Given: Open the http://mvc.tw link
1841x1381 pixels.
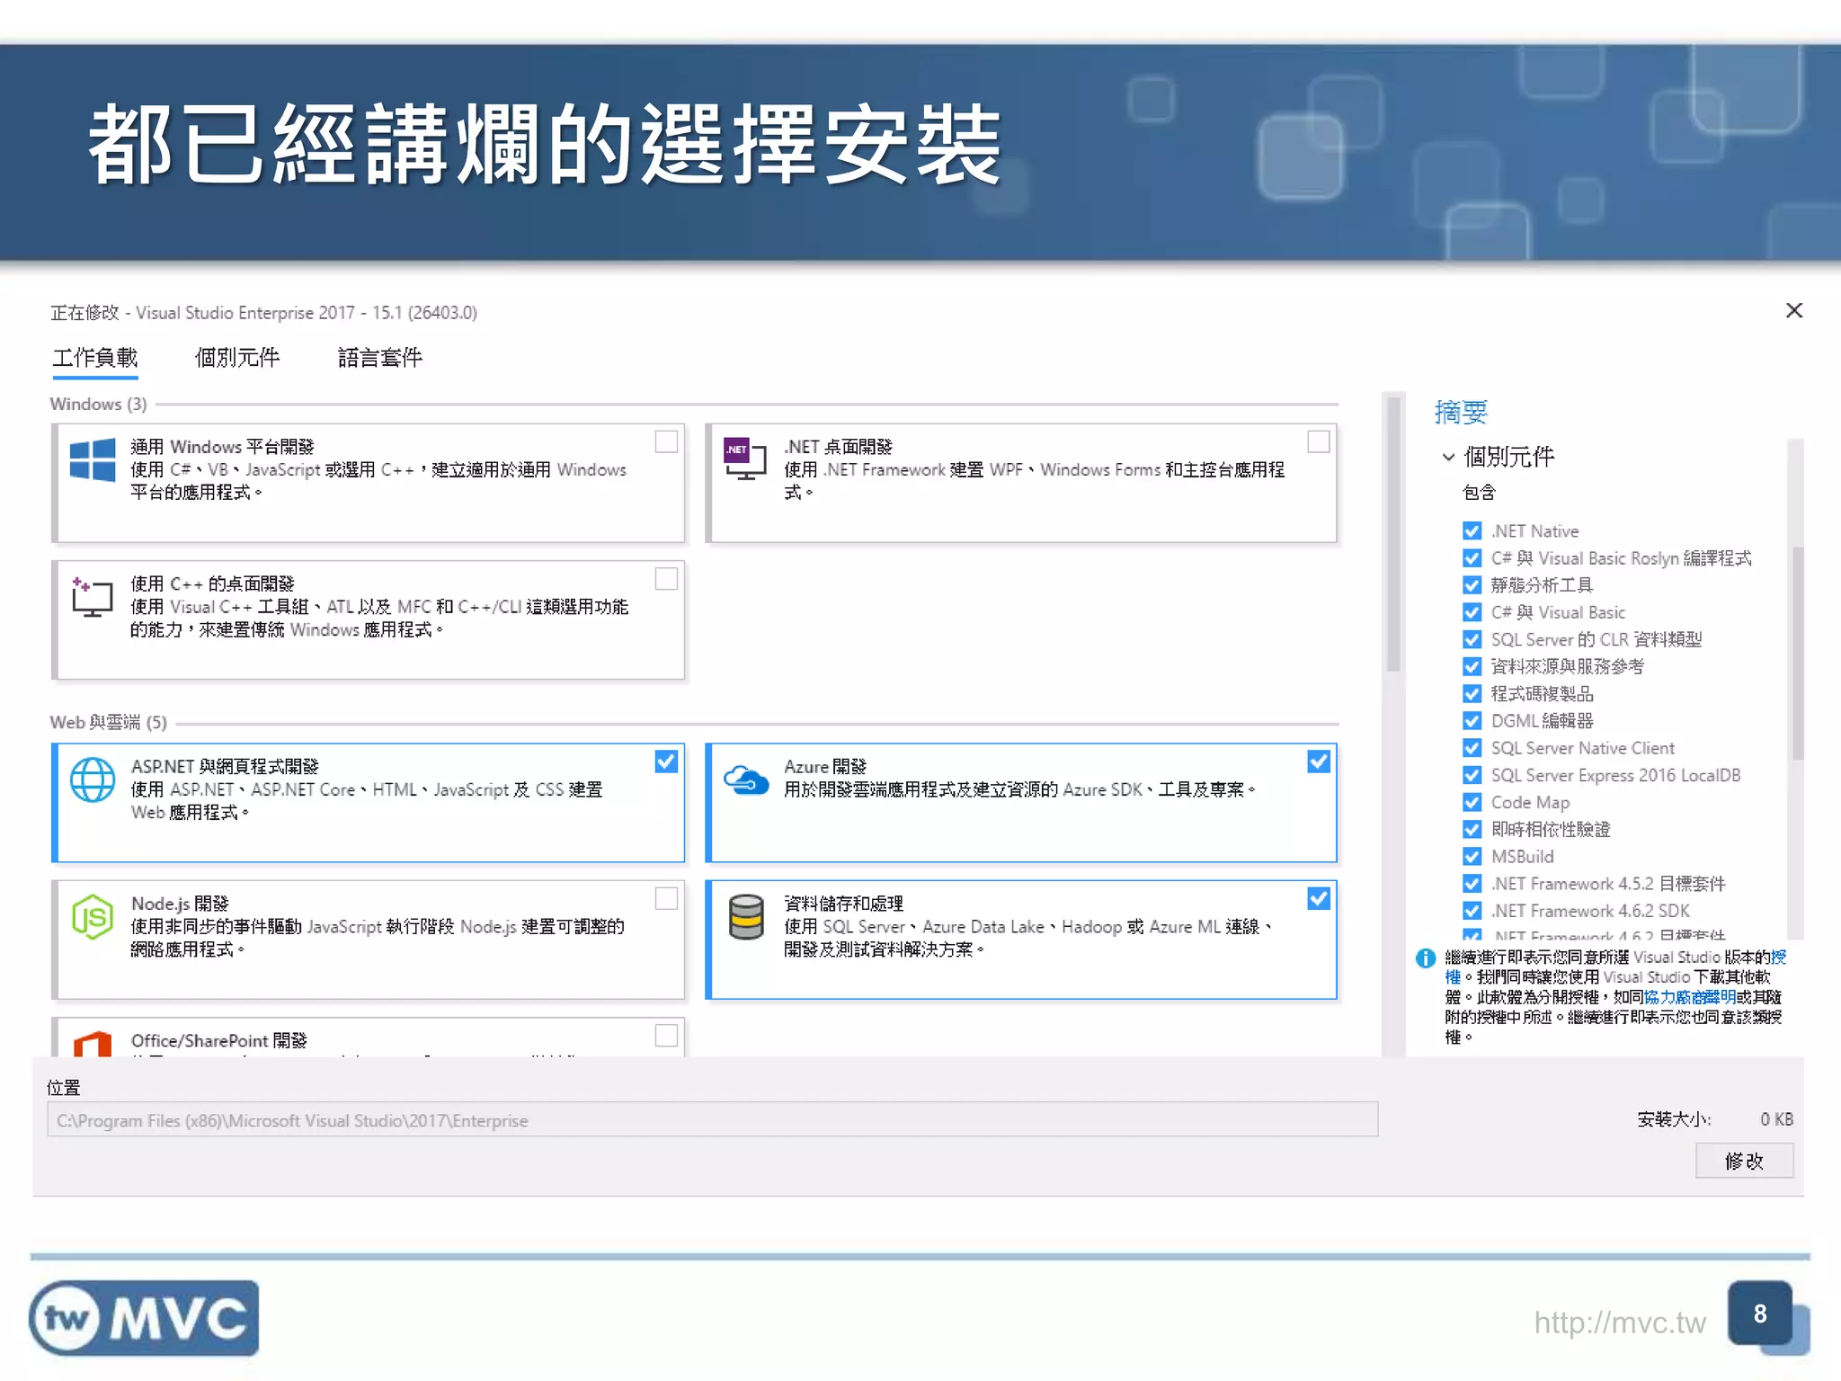Looking at the screenshot, I should click(x=1619, y=1323).
